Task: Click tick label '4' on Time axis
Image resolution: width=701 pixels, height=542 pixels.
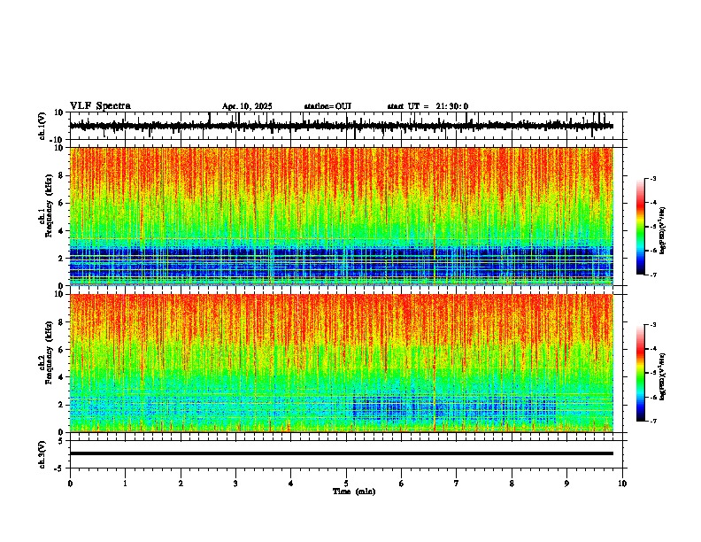Action: [291, 484]
